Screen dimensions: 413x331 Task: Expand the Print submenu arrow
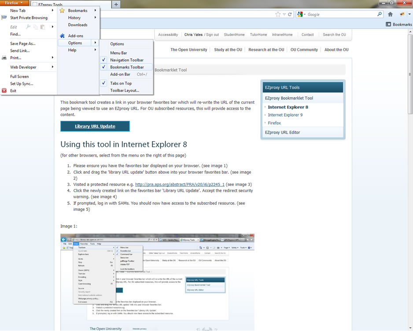53,58
